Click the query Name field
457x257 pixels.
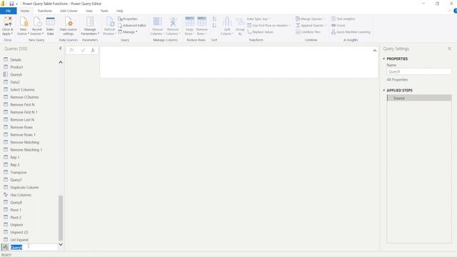(x=419, y=71)
